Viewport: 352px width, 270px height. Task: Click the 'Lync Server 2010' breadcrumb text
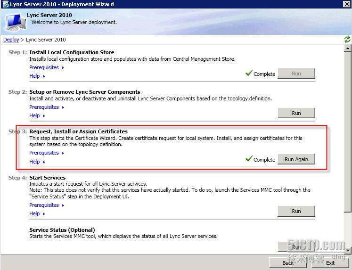tap(46, 40)
